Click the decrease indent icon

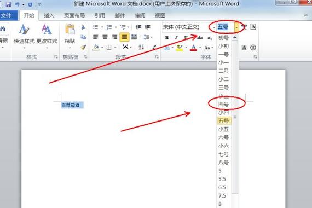[x=138, y=27]
